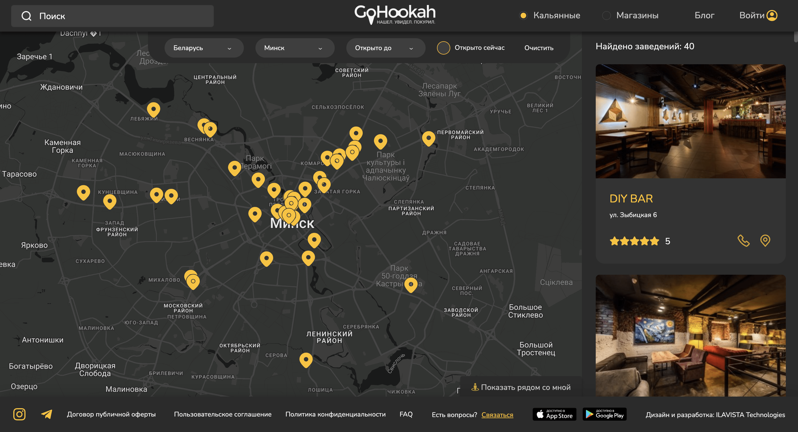Open the FAQ footer link
Screen dimensions: 798x432
[406, 414]
